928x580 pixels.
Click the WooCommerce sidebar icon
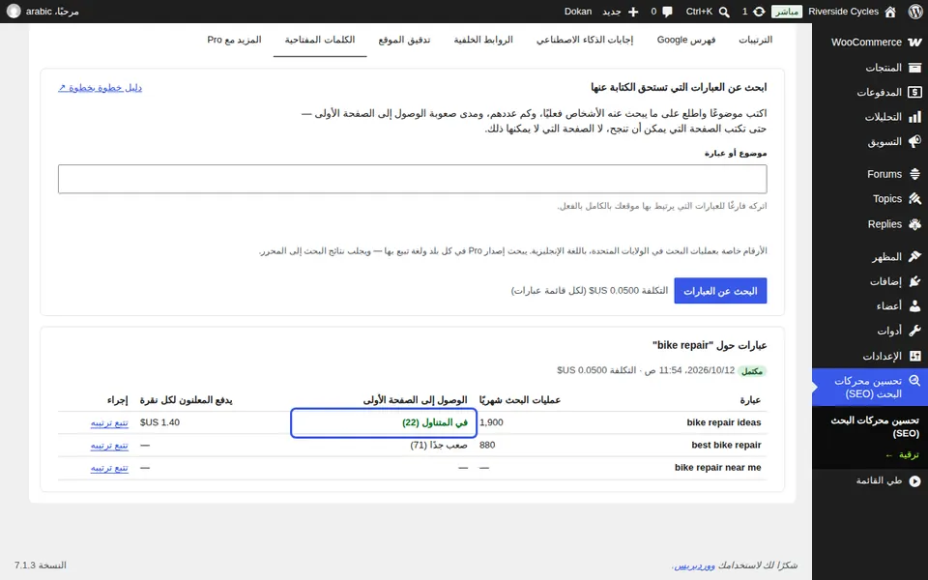[x=915, y=42]
